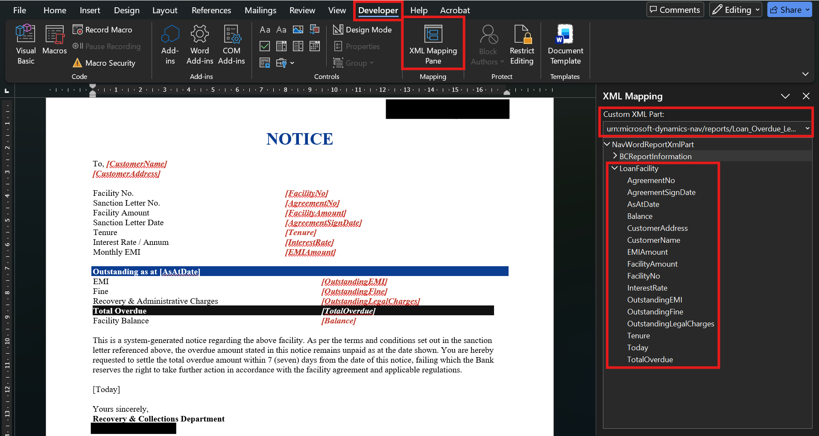819x436 pixels.
Task: Switch to the Mailings tab
Action: (260, 10)
